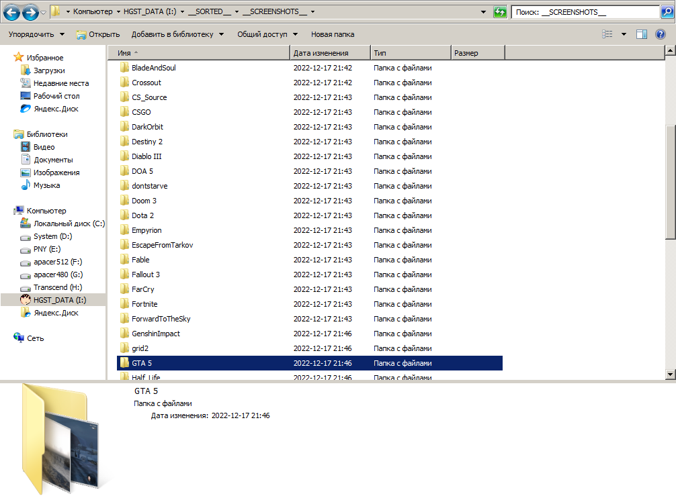The height and width of the screenshot is (498, 676).
Task: Click the scrollbar down arrow
Action: (x=670, y=374)
